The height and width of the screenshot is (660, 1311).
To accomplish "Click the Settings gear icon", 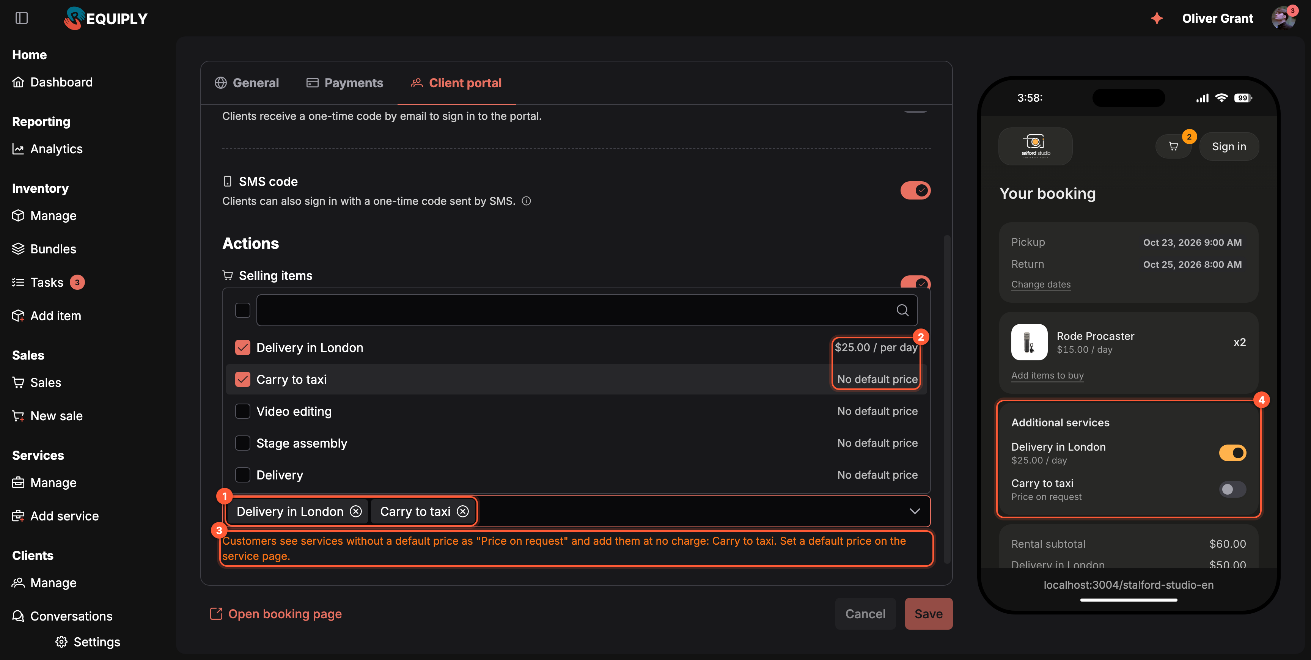I will [x=61, y=642].
